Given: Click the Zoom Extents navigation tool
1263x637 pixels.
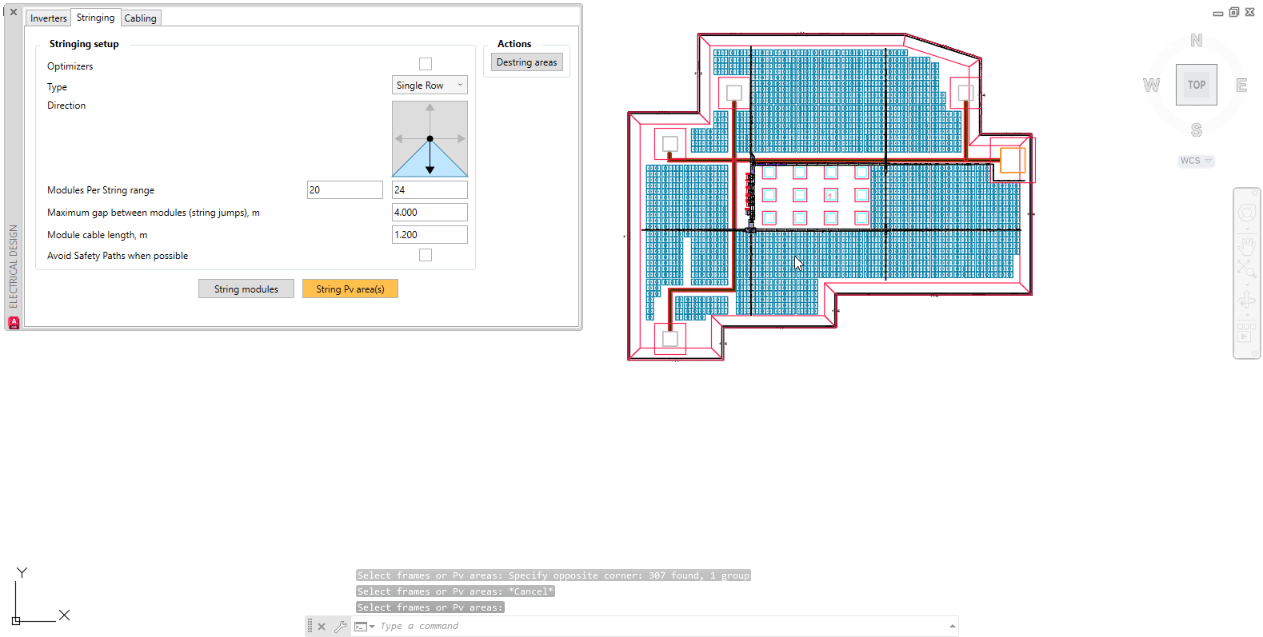Looking at the screenshot, I should 1247,268.
